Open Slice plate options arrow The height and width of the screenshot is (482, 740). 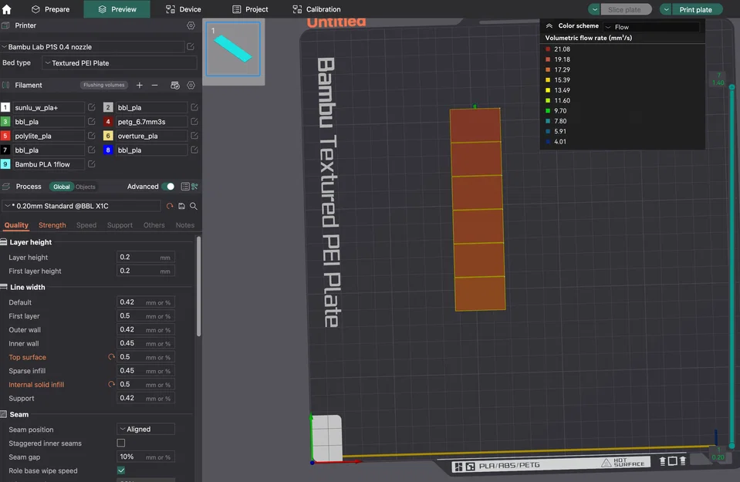coord(595,9)
